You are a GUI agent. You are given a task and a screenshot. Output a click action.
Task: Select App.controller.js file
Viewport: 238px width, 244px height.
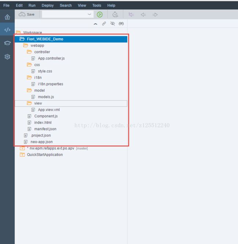coord(51,58)
